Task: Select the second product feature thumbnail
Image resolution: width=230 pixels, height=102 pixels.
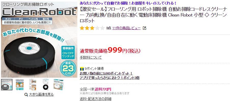Action: click(20, 84)
